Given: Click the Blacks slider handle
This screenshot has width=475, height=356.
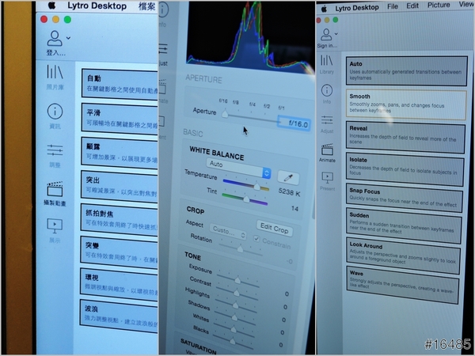Looking at the screenshot, I should pos(232,341).
